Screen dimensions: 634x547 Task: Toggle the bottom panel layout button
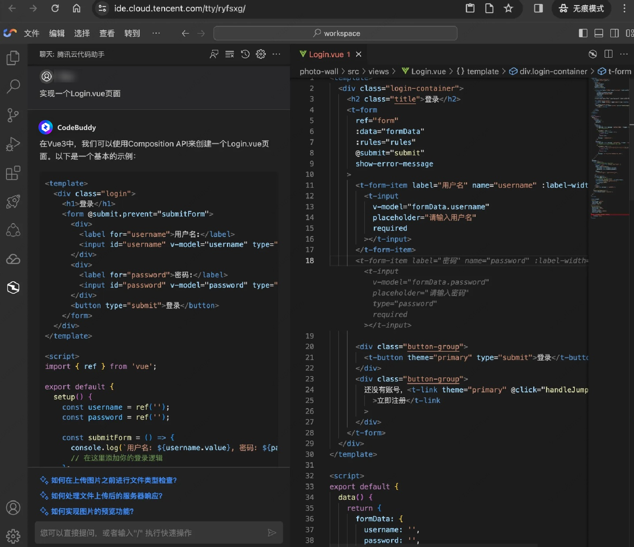tap(599, 33)
